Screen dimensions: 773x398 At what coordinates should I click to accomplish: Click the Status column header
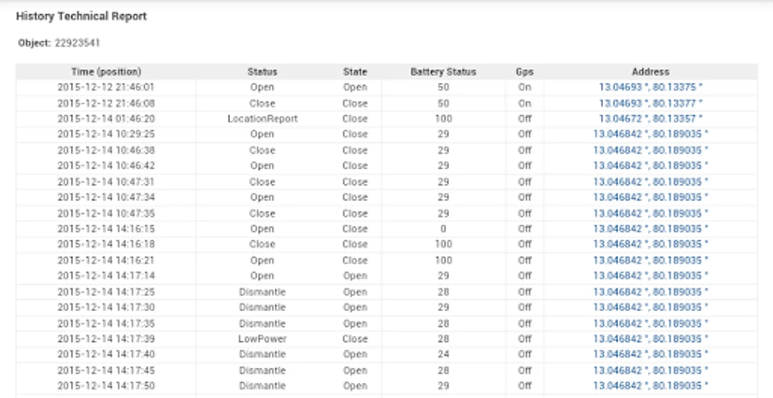[x=262, y=72]
